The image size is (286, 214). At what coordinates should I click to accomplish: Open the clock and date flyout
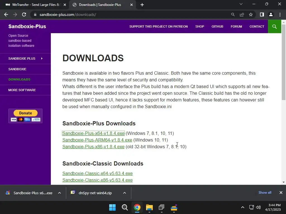[273, 207]
